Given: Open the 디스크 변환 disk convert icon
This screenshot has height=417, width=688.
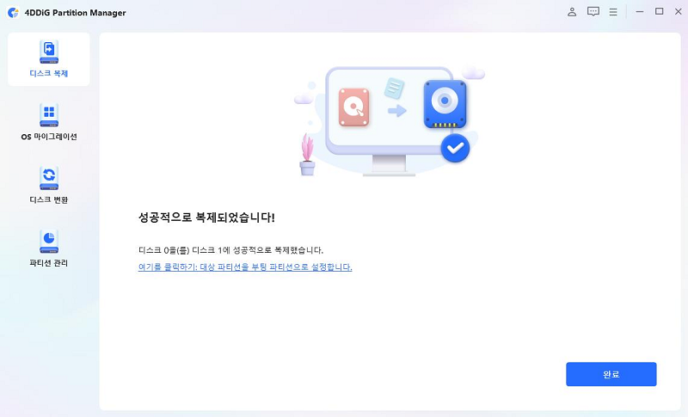Looking at the screenshot, I should coord(49,178).
